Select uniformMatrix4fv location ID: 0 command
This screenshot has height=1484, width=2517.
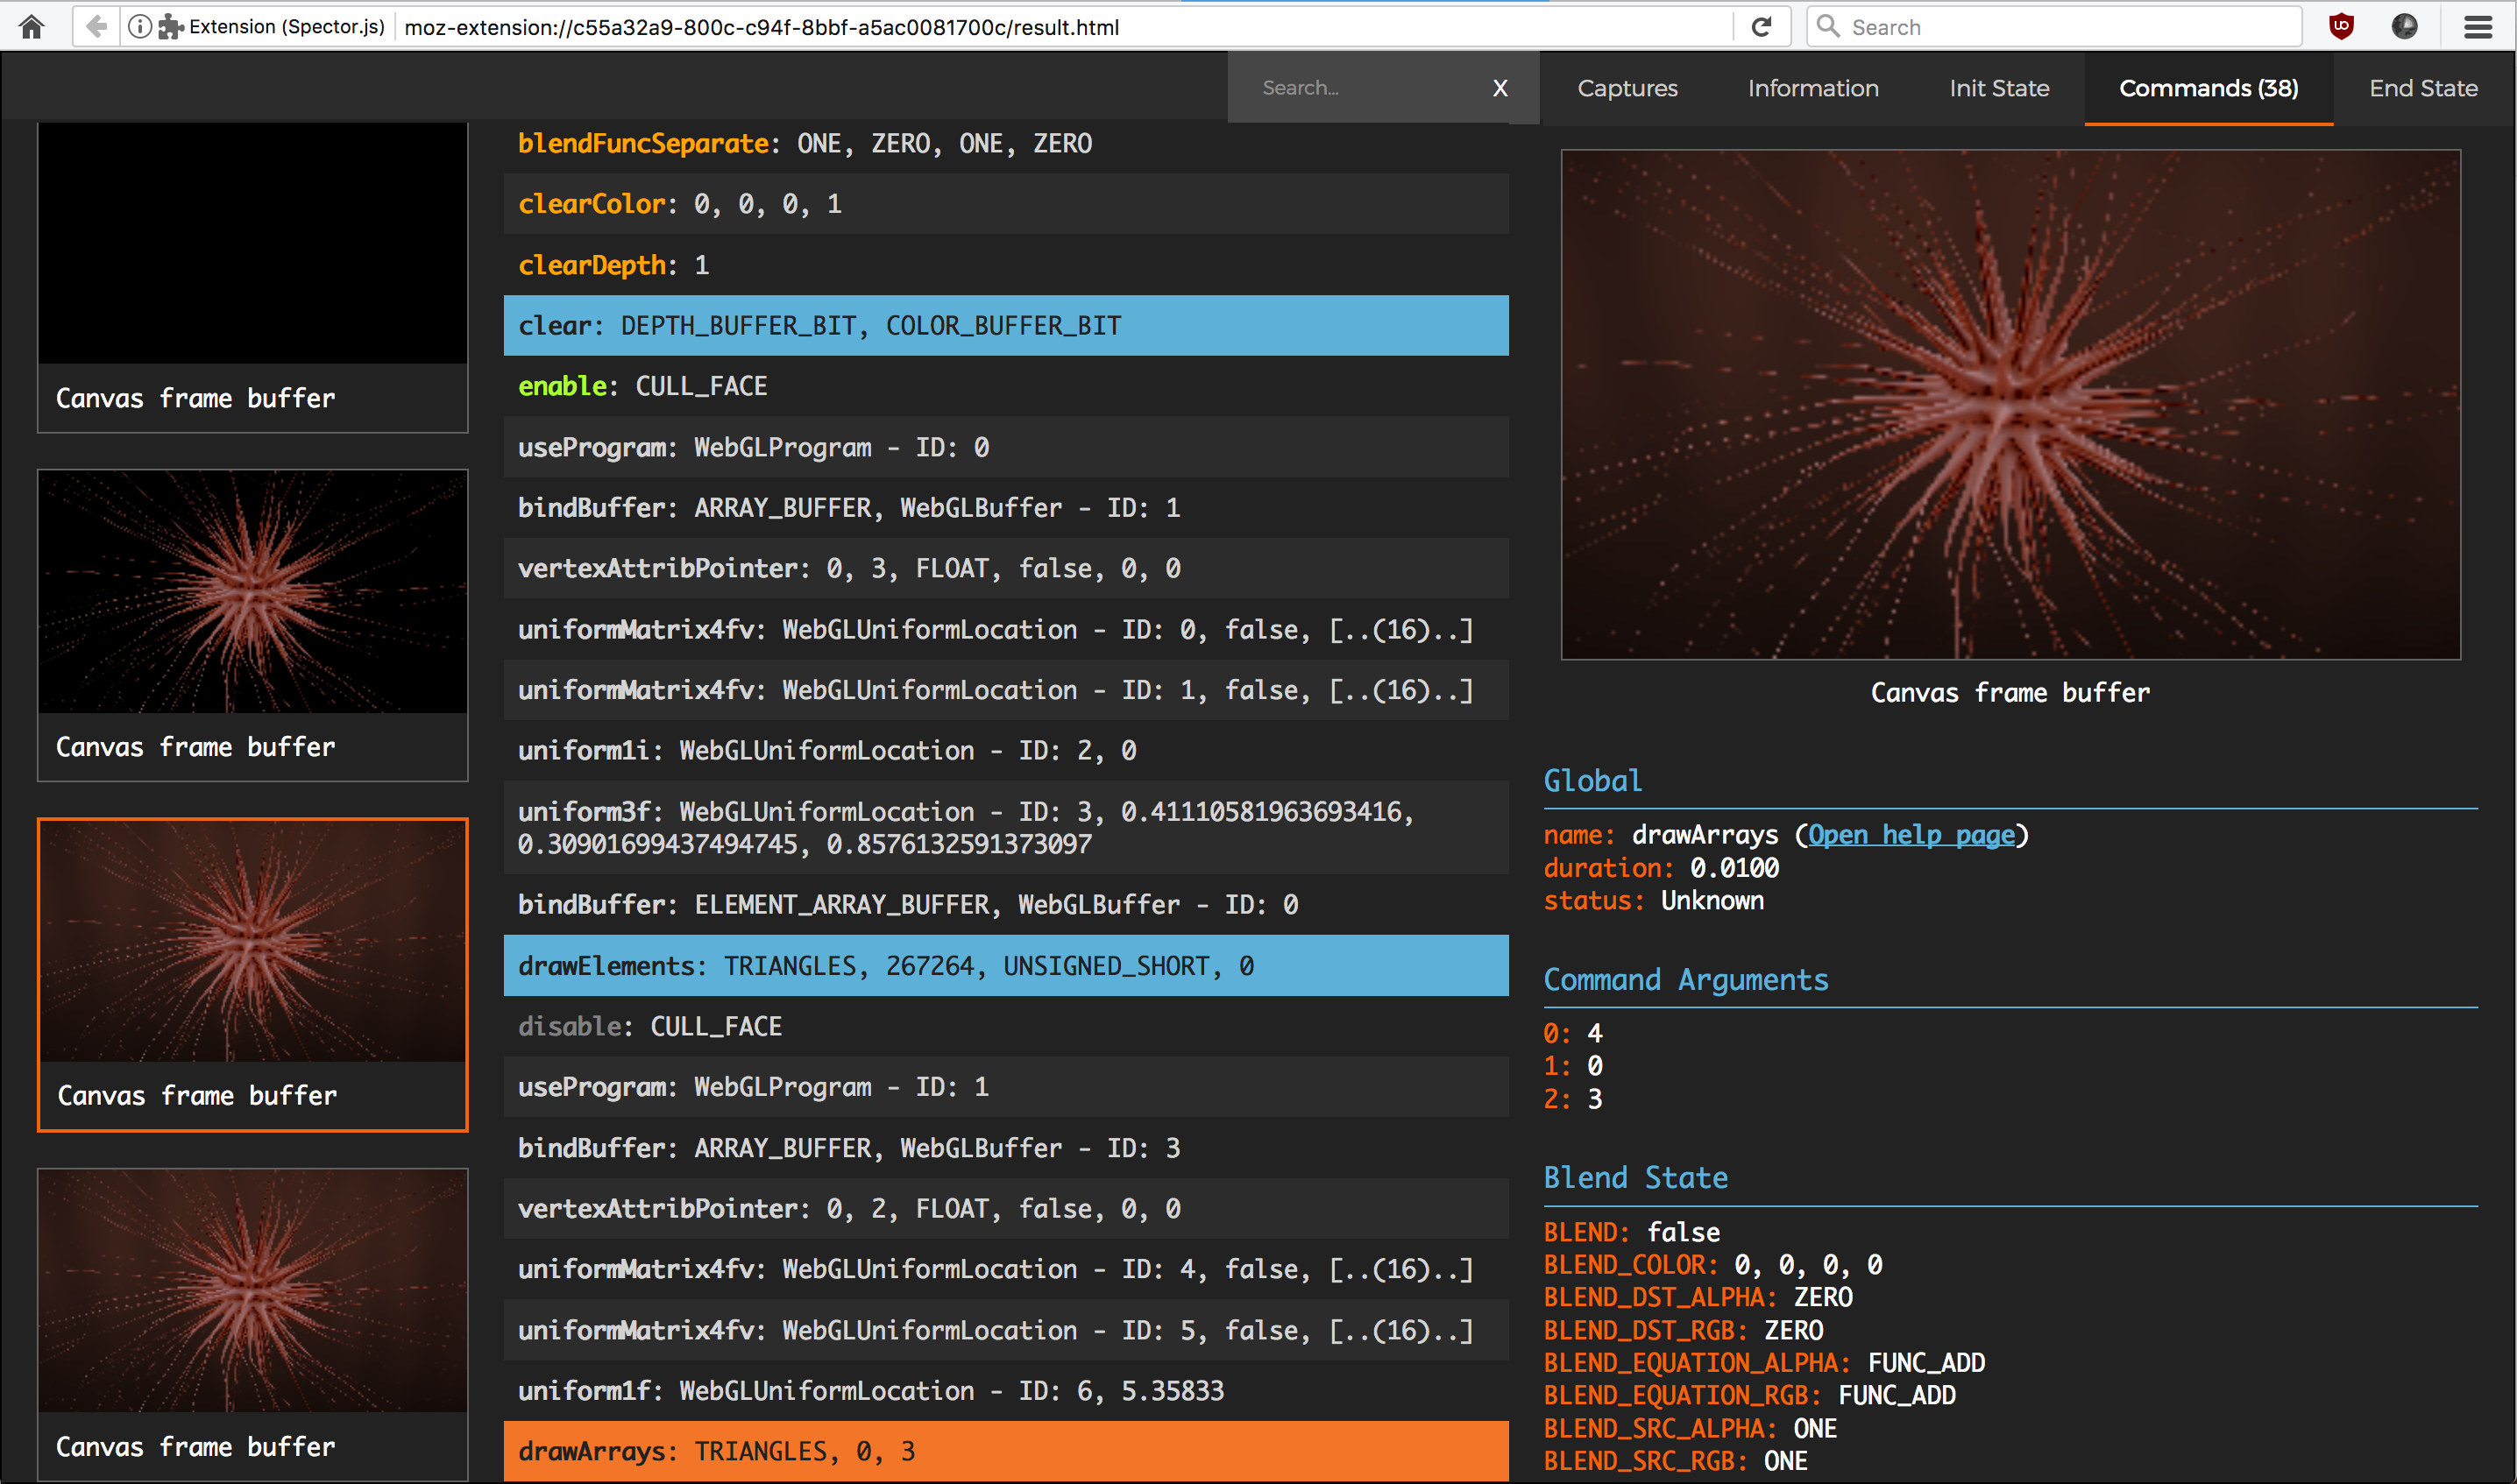point(1005,629)
